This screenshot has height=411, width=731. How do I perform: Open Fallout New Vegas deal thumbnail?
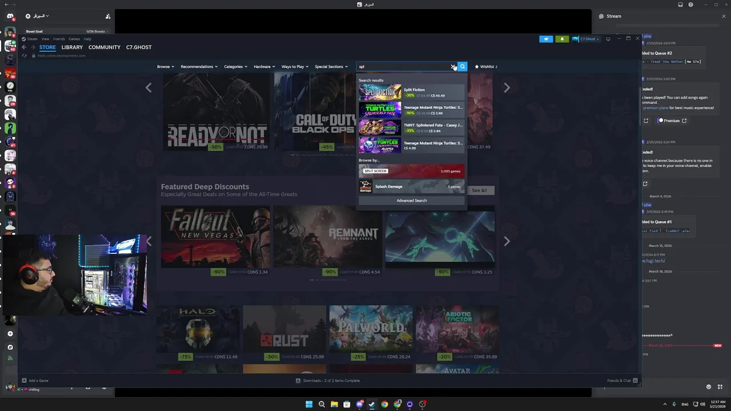click(x=216, y=237)
